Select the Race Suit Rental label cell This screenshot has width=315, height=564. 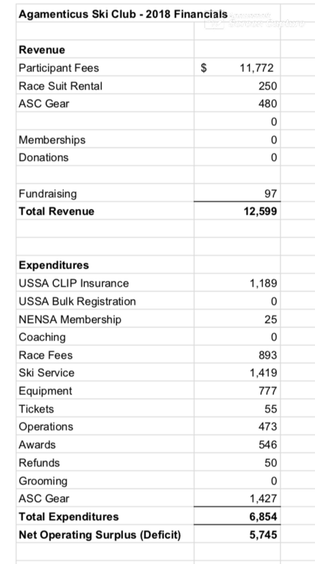coord(61,86)
